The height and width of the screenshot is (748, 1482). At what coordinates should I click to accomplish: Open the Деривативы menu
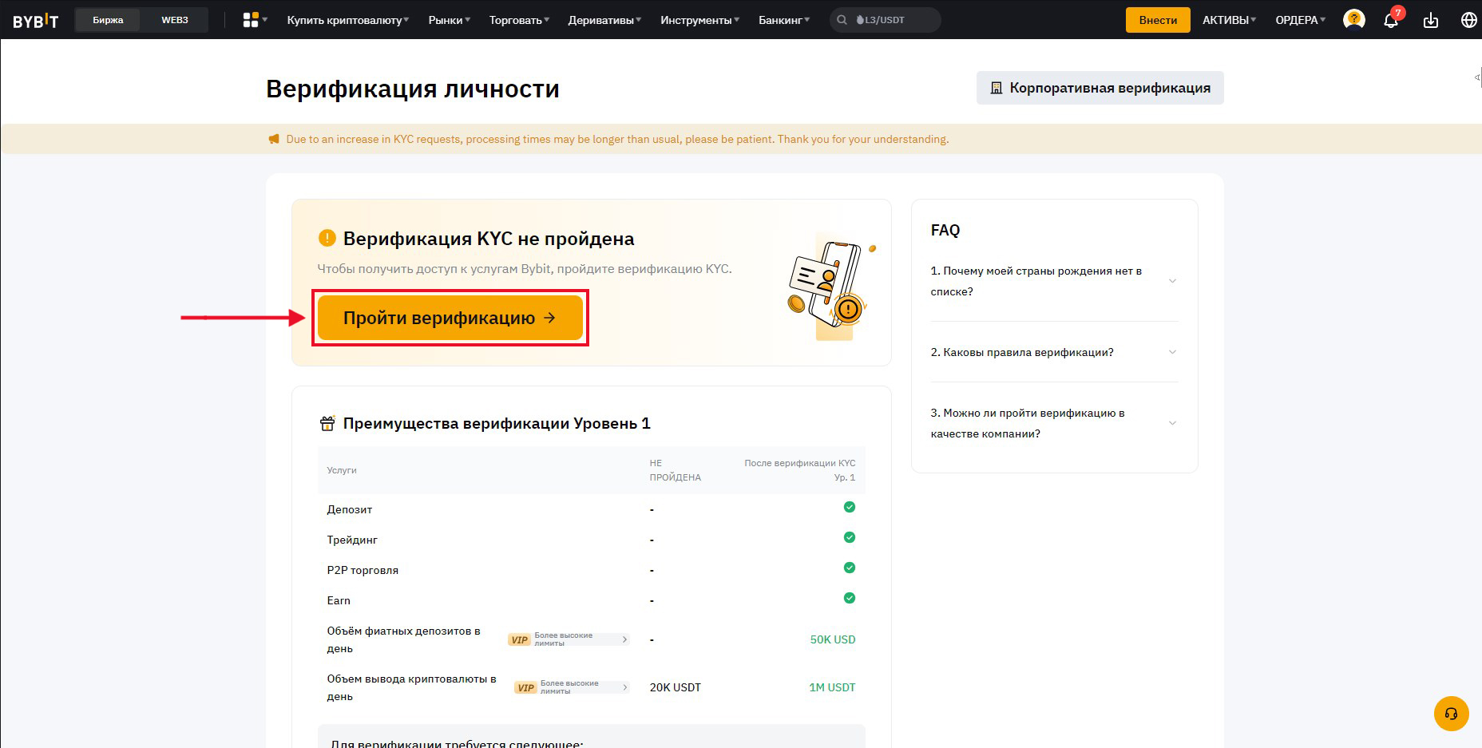(605, 20)
